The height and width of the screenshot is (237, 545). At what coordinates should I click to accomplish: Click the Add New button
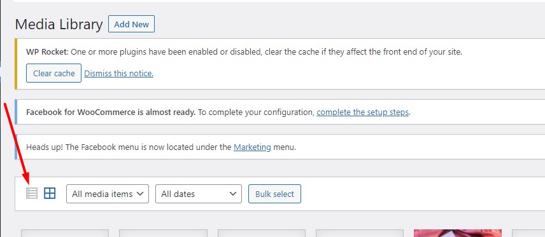(x=131, y=24)
